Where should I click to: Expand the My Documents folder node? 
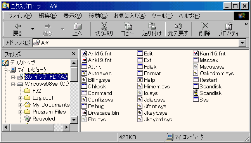20,105
